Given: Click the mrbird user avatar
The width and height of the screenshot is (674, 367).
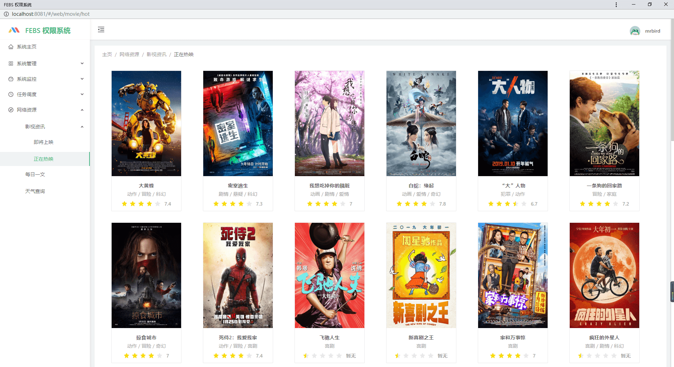Looking at the screenshot, I should pos(635,31).
